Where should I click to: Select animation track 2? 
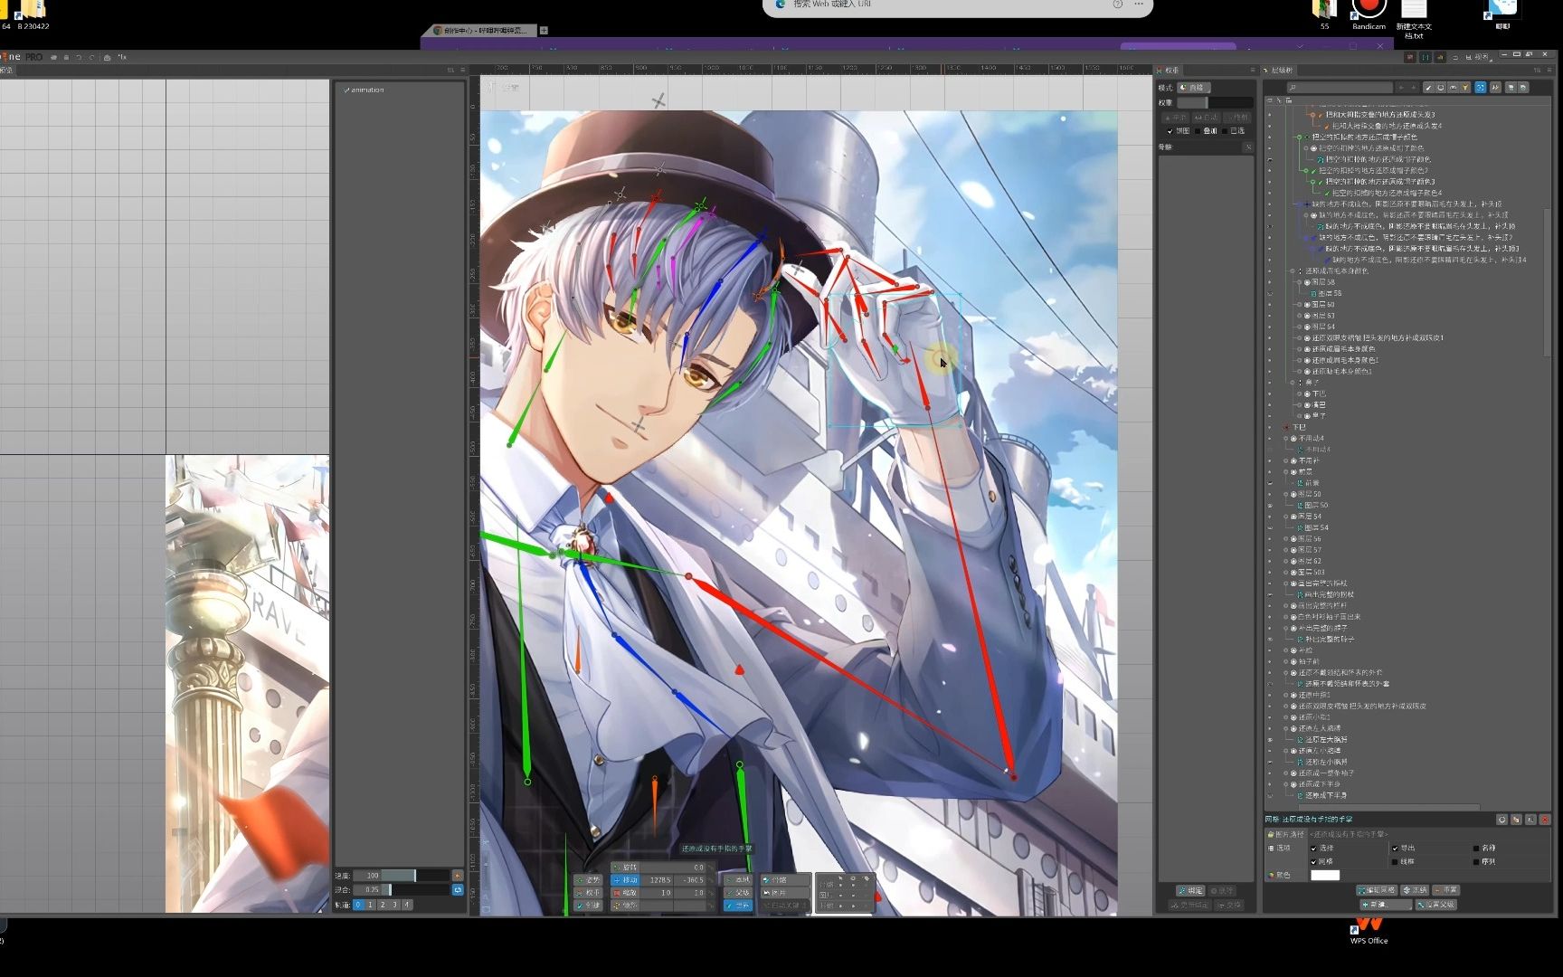[383, 905]
